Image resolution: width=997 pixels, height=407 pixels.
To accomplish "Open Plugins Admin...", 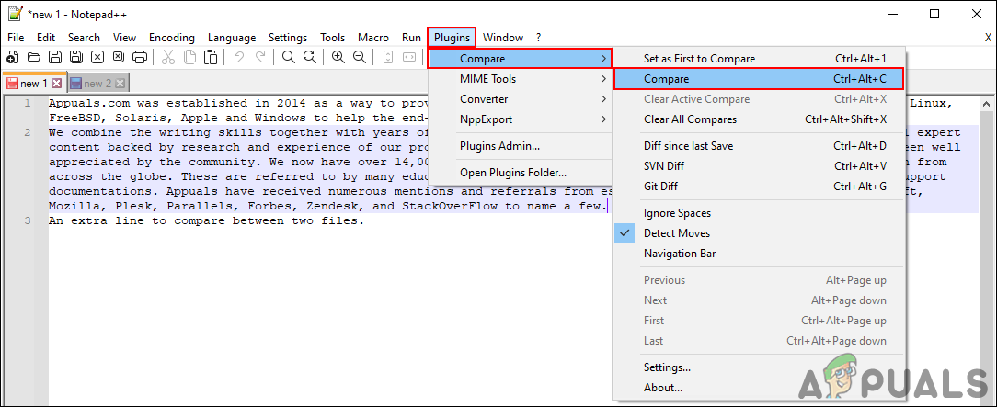I will click(x=521, y=146).
